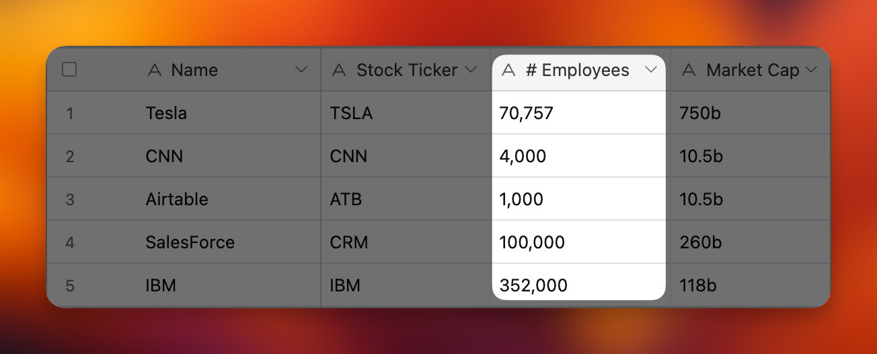877x354 pixels.
Task: Open the Name column dropdown menu
Action: coord(301,70)
